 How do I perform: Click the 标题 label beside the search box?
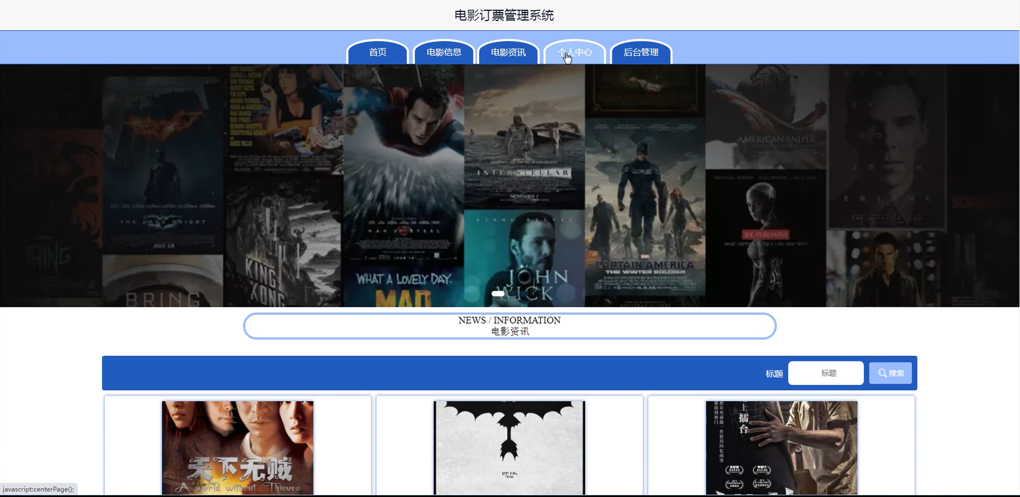point(774,374)
